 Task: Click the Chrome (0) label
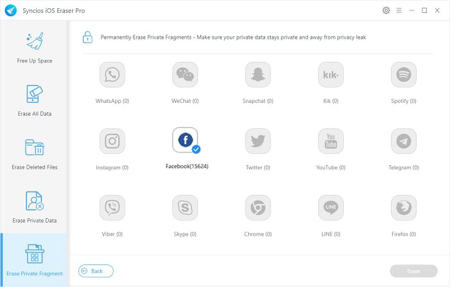(x=258, y=234)
